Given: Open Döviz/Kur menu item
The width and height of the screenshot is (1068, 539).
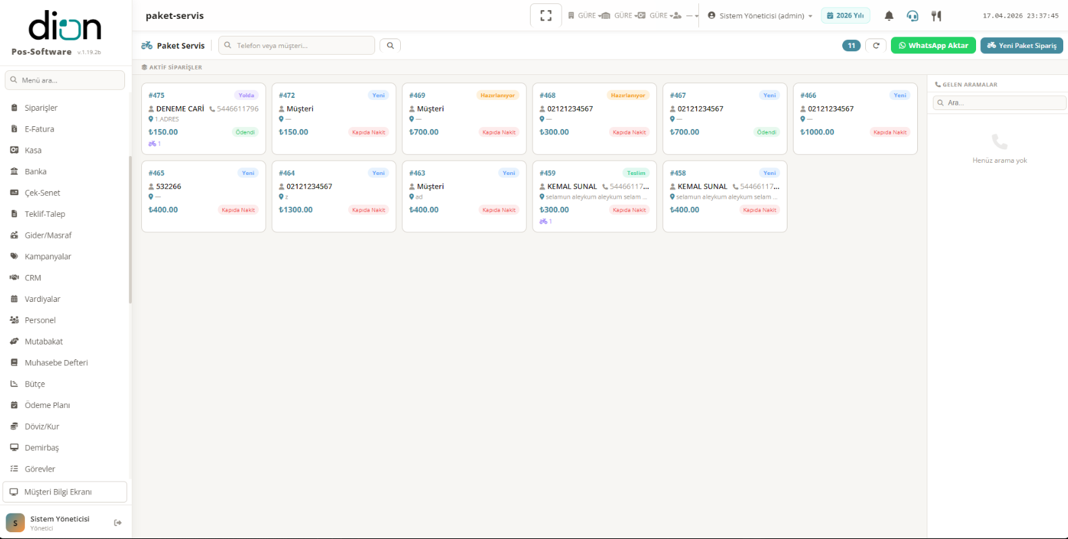Looking at the screenshot, I should pos(42,426).
